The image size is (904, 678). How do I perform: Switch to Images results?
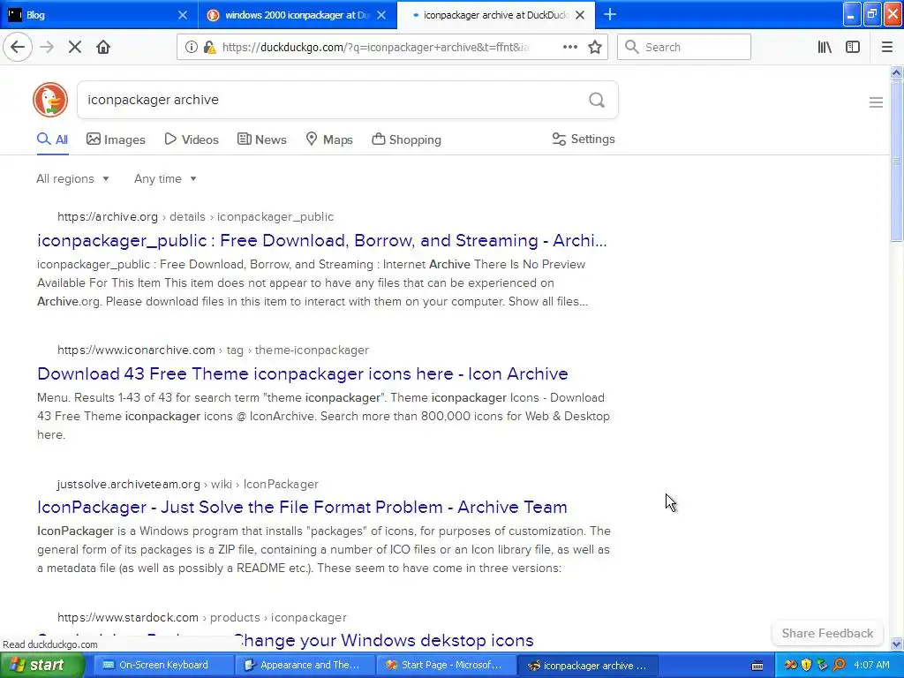coord(116,139)
